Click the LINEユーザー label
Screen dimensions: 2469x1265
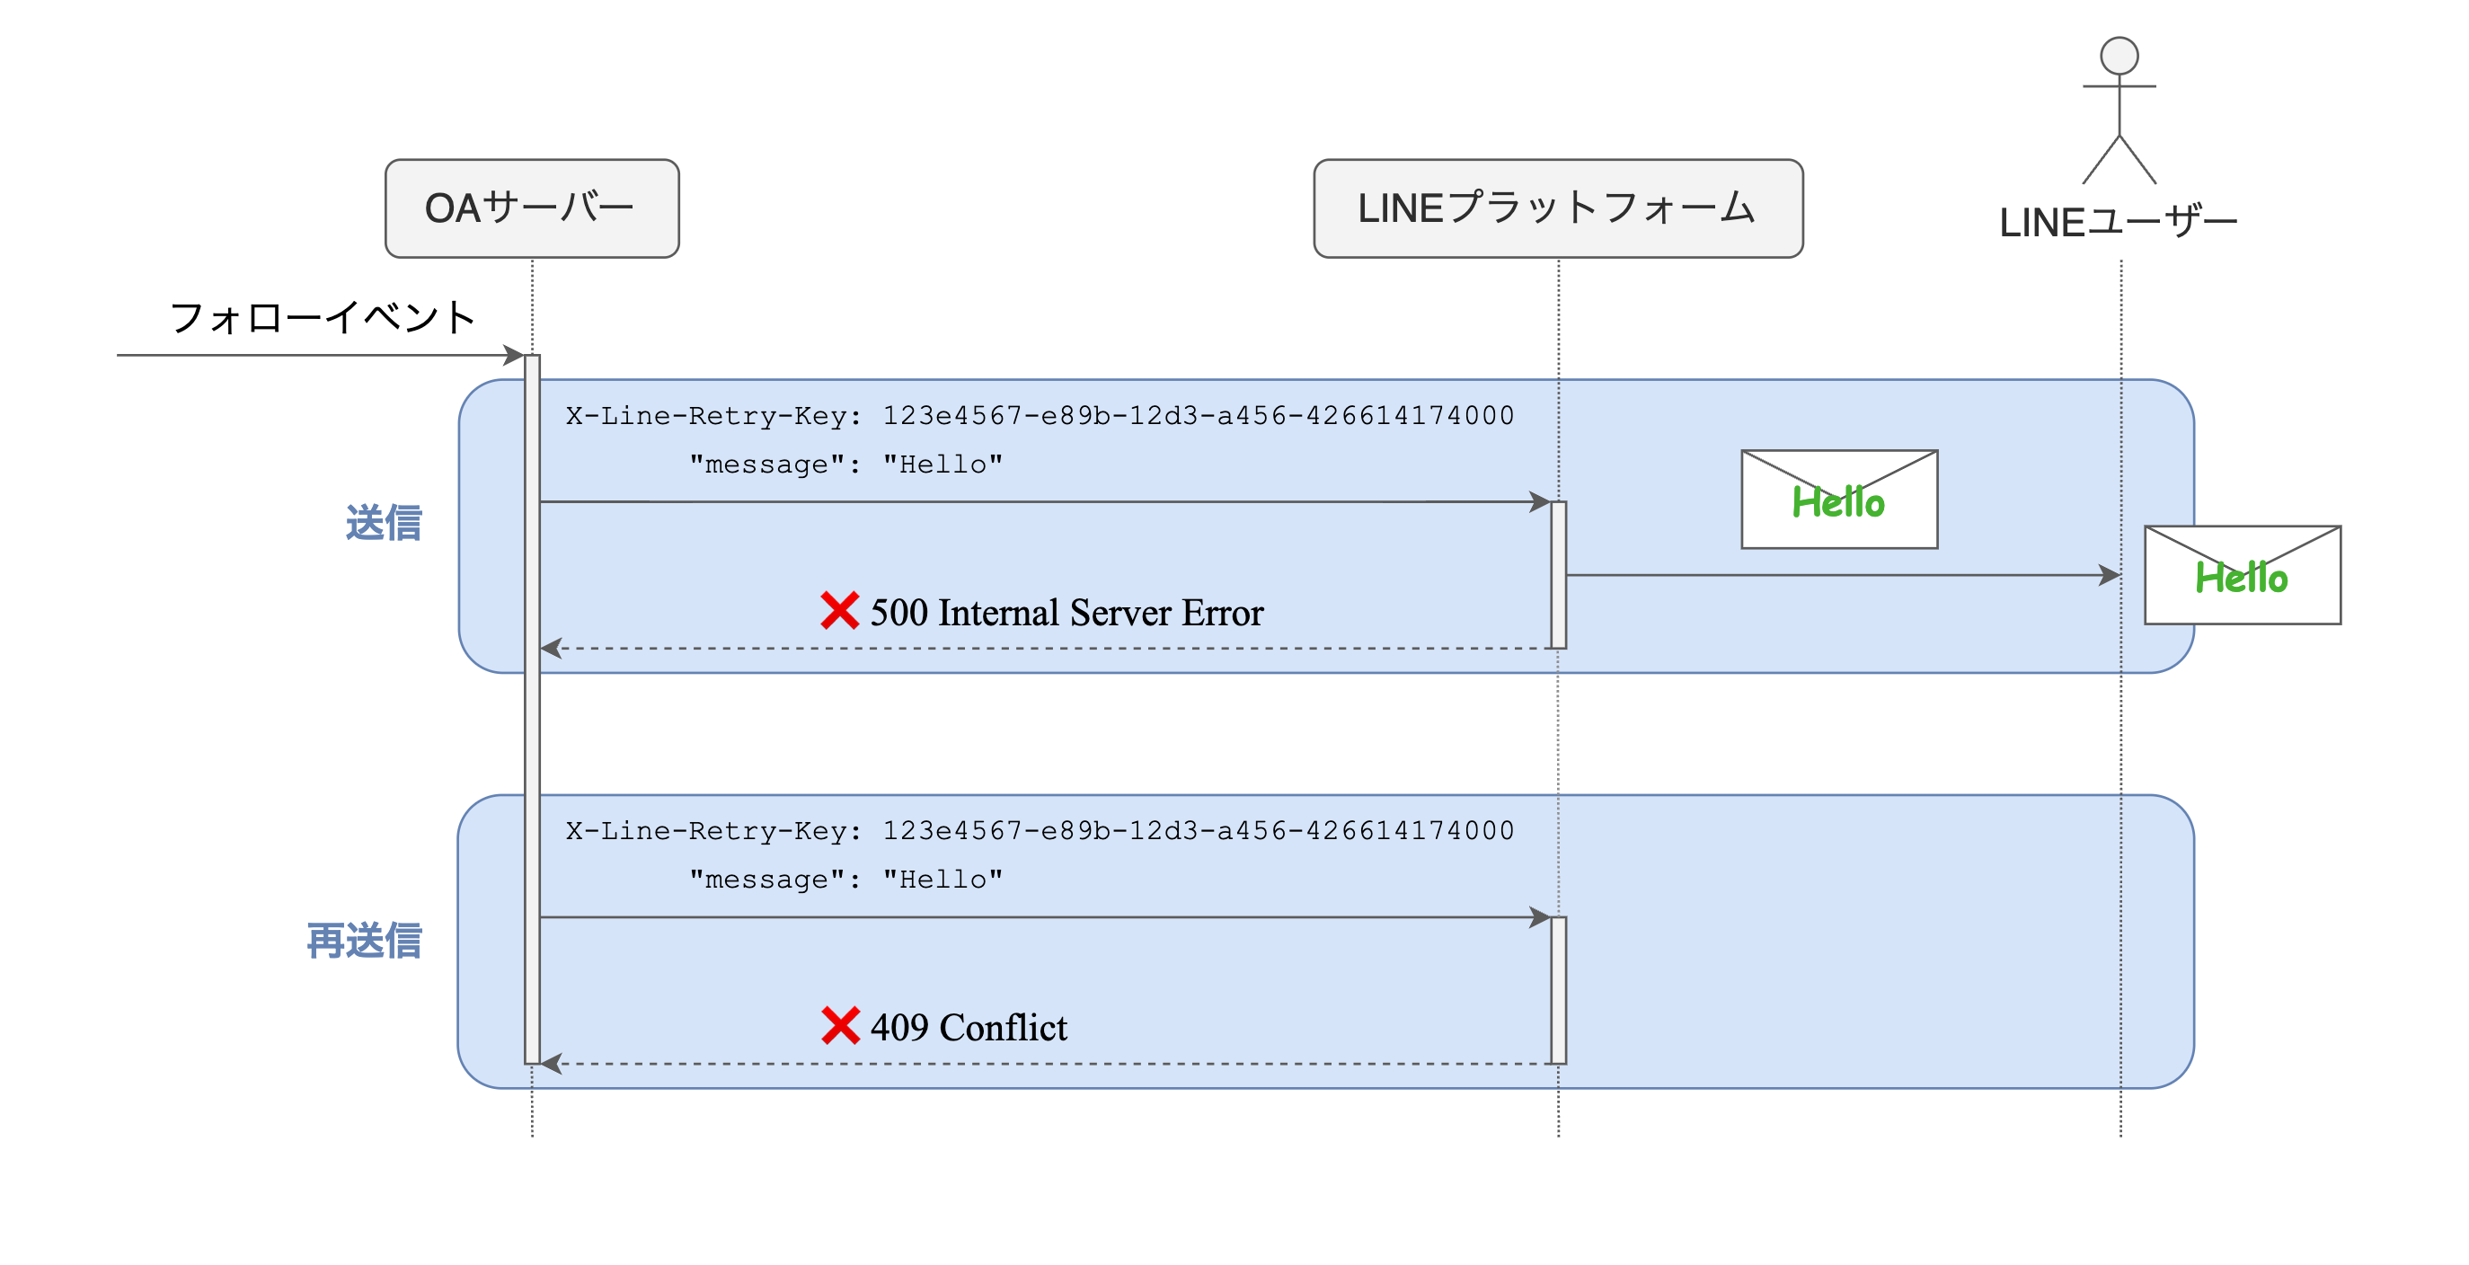click(2117, 222)
